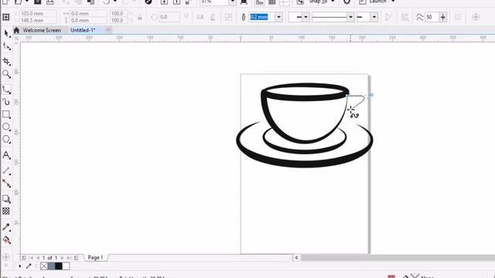Expand the document palette flyout arrow

point(19,266)
